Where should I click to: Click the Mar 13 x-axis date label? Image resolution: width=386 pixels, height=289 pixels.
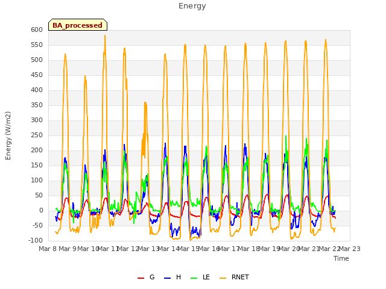148,249
